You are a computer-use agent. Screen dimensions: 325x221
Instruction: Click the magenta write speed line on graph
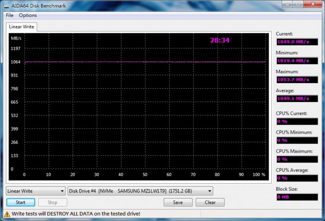145,62
